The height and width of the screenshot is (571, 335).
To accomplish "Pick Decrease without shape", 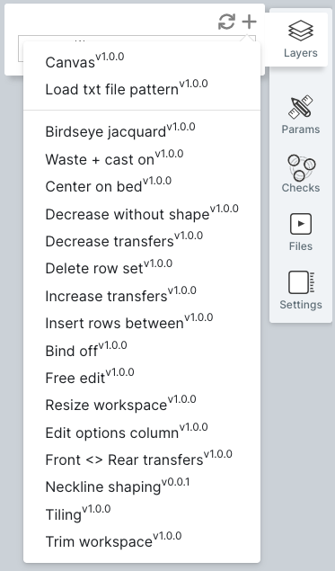I will 142,213.
